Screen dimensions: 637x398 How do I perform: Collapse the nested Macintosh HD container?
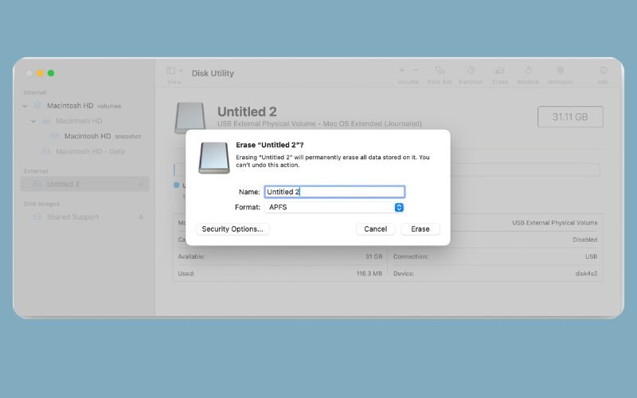coord(34,121)
